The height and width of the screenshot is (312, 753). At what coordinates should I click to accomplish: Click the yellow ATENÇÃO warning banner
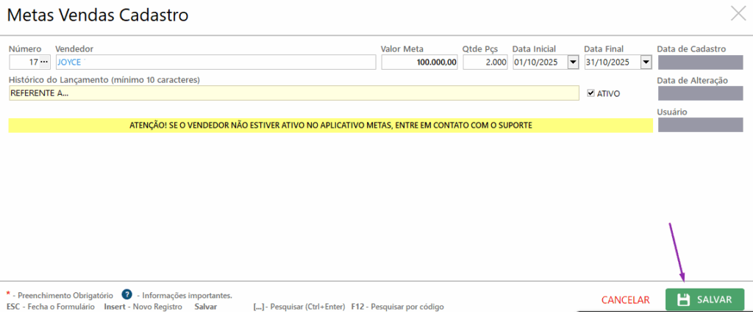(x=330, y=126)
